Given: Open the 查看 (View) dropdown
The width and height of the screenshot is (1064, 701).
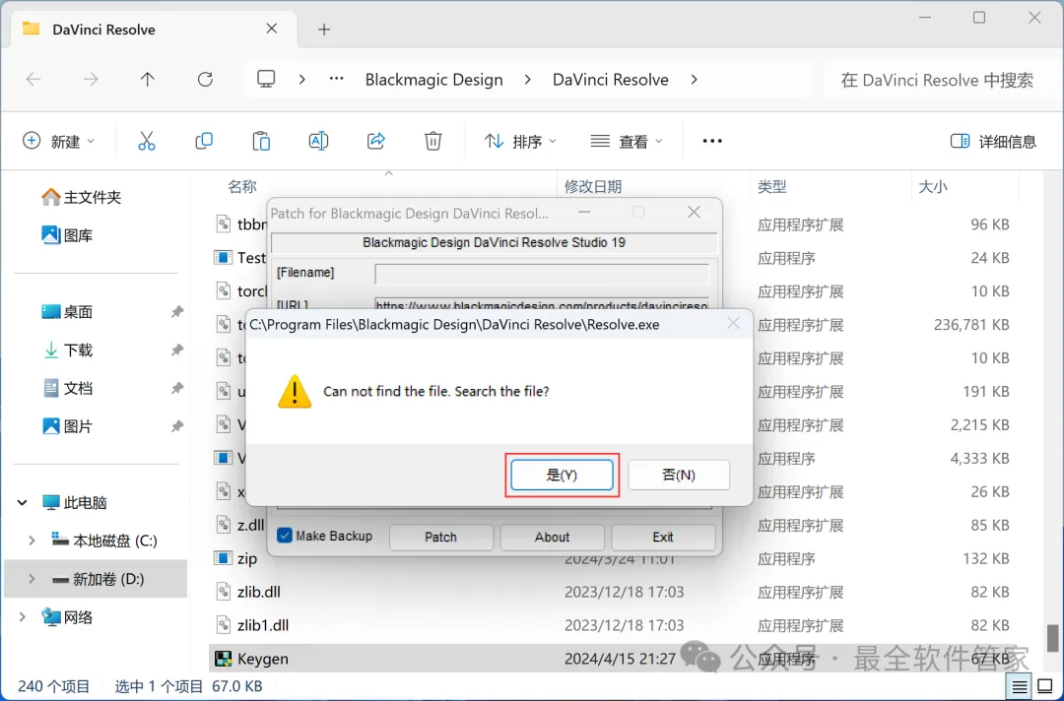Looking at the screenshot, I should (x=627, y=141).
